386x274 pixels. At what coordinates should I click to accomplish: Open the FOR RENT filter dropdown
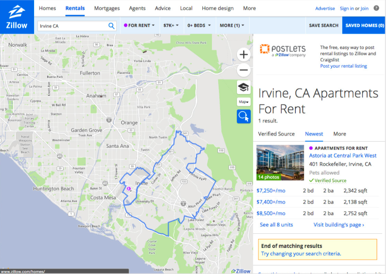139,25
